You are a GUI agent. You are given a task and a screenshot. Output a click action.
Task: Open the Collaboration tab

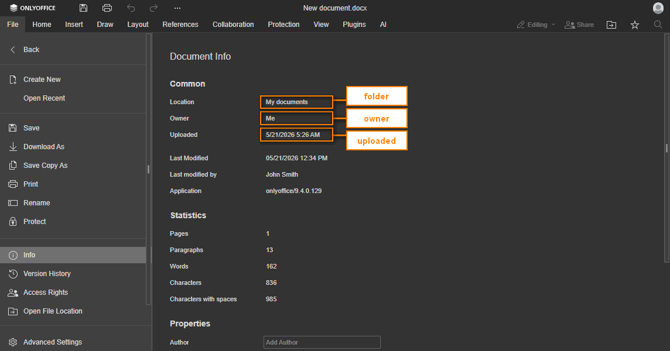[233, 25]
